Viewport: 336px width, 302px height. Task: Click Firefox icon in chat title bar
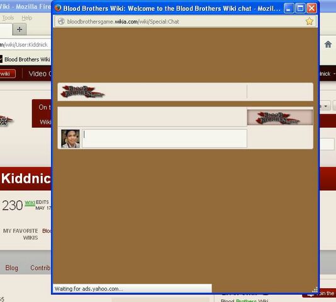(58, 8)
